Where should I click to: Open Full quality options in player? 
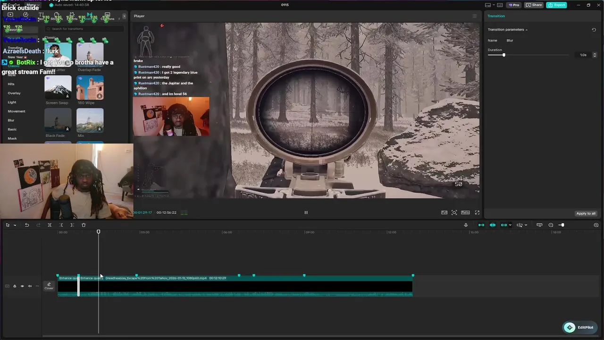click(x=444, y=212)
